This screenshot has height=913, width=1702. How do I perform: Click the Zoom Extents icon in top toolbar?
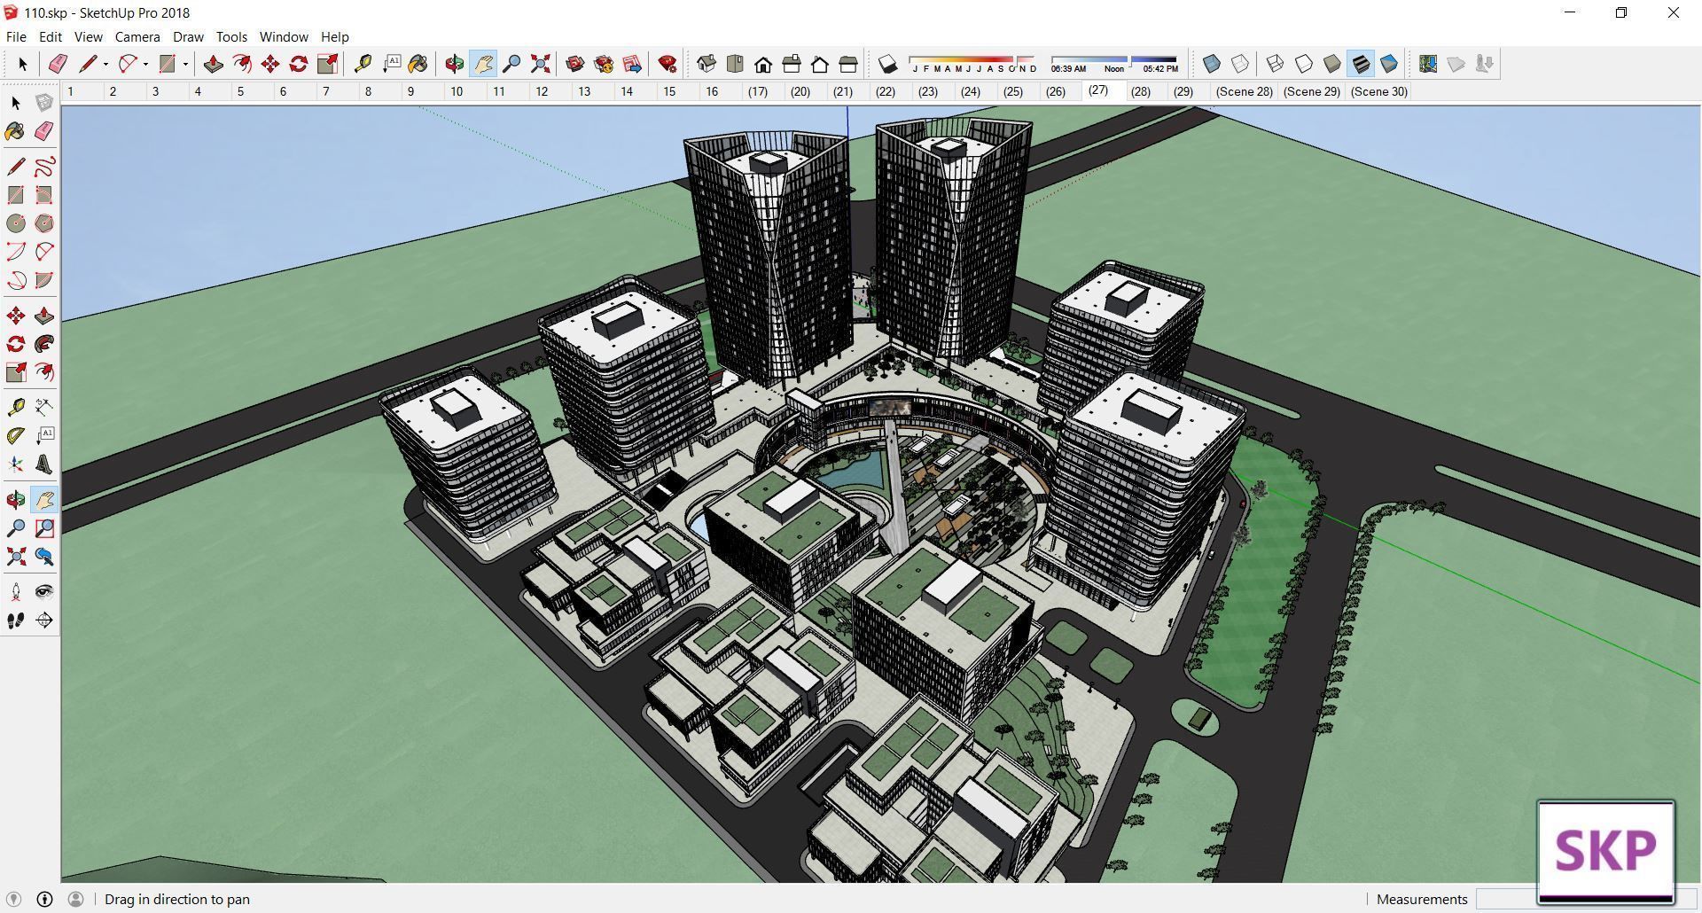(540, 64)
